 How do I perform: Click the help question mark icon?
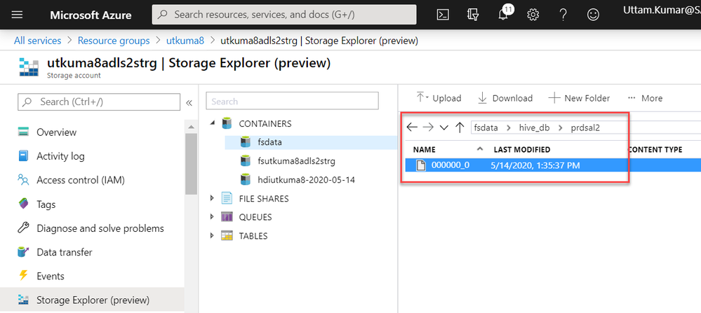coord(563,15)
